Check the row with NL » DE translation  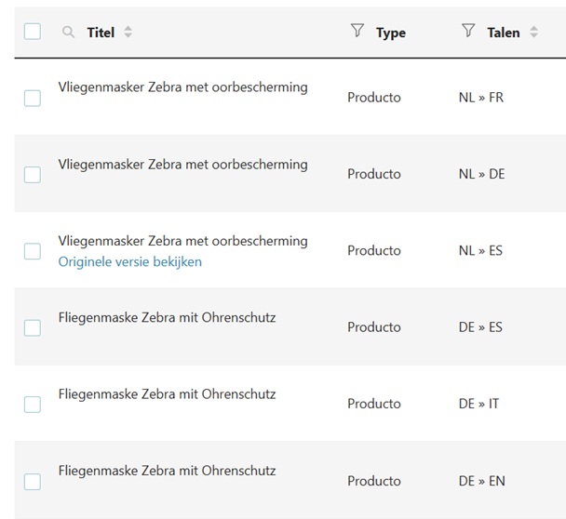(x=33, y=175)
